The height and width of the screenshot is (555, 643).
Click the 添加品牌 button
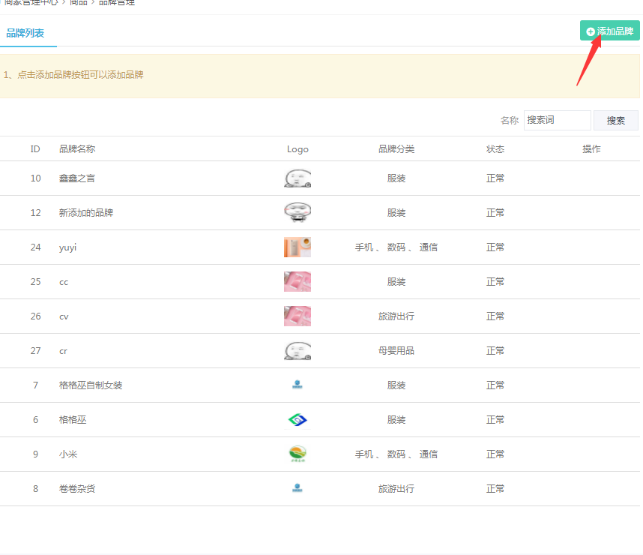coord(609,31)
